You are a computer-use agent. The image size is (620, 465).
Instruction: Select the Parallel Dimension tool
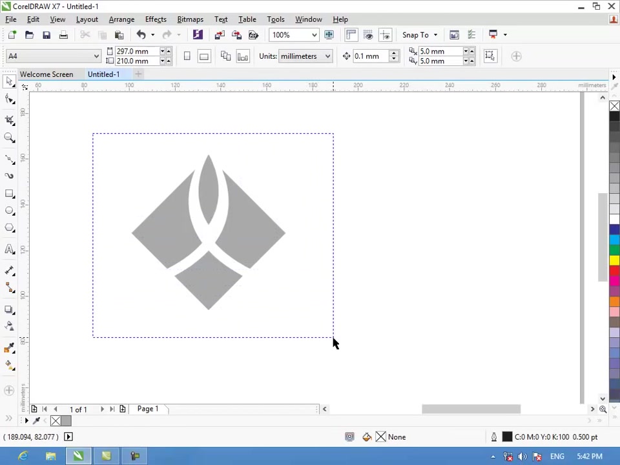coord(9,271)
